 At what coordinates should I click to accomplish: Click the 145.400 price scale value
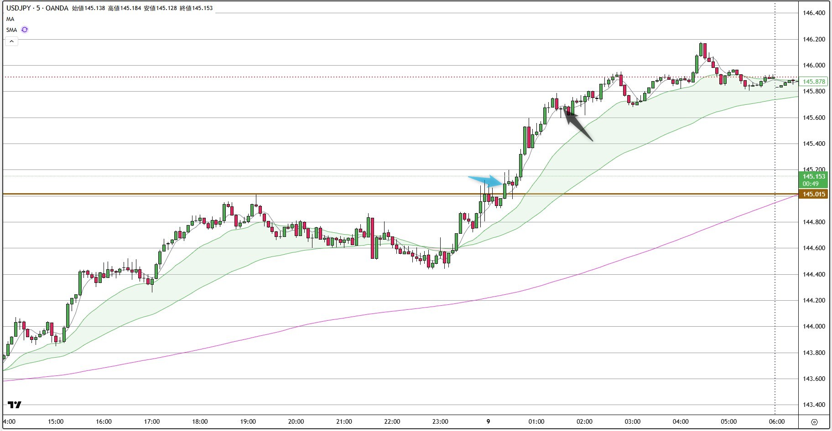(x=814, y=144)
